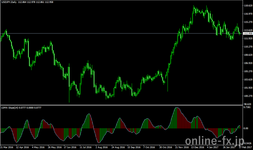Click the 115.270 price axis label

(x=248, y=22)
